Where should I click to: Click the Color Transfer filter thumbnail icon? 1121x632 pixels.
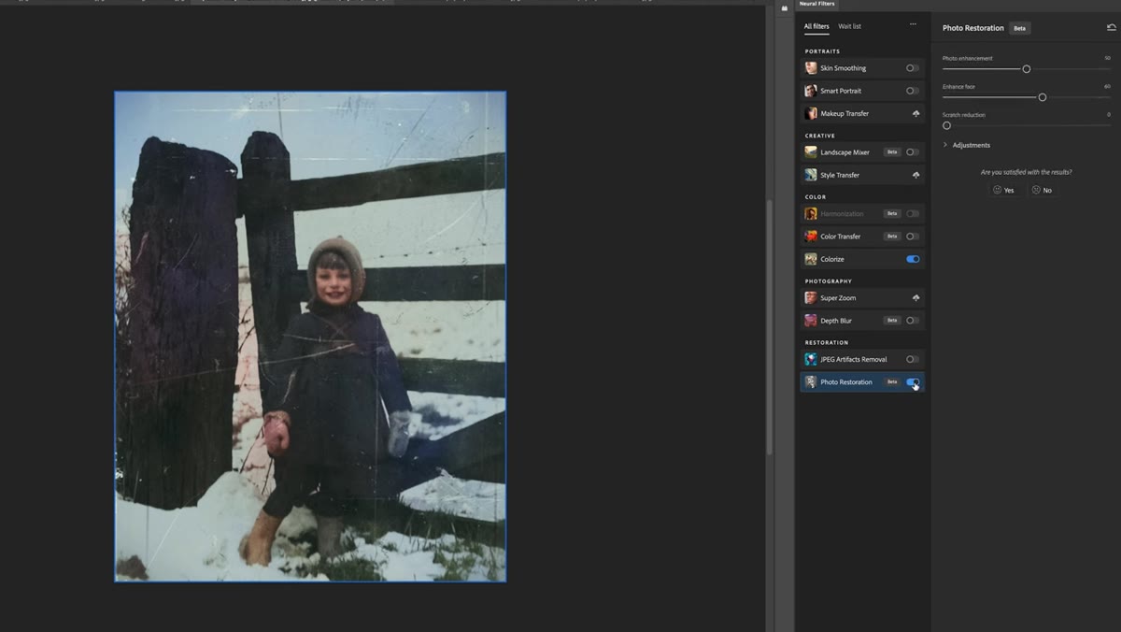[x=811, y=237]
